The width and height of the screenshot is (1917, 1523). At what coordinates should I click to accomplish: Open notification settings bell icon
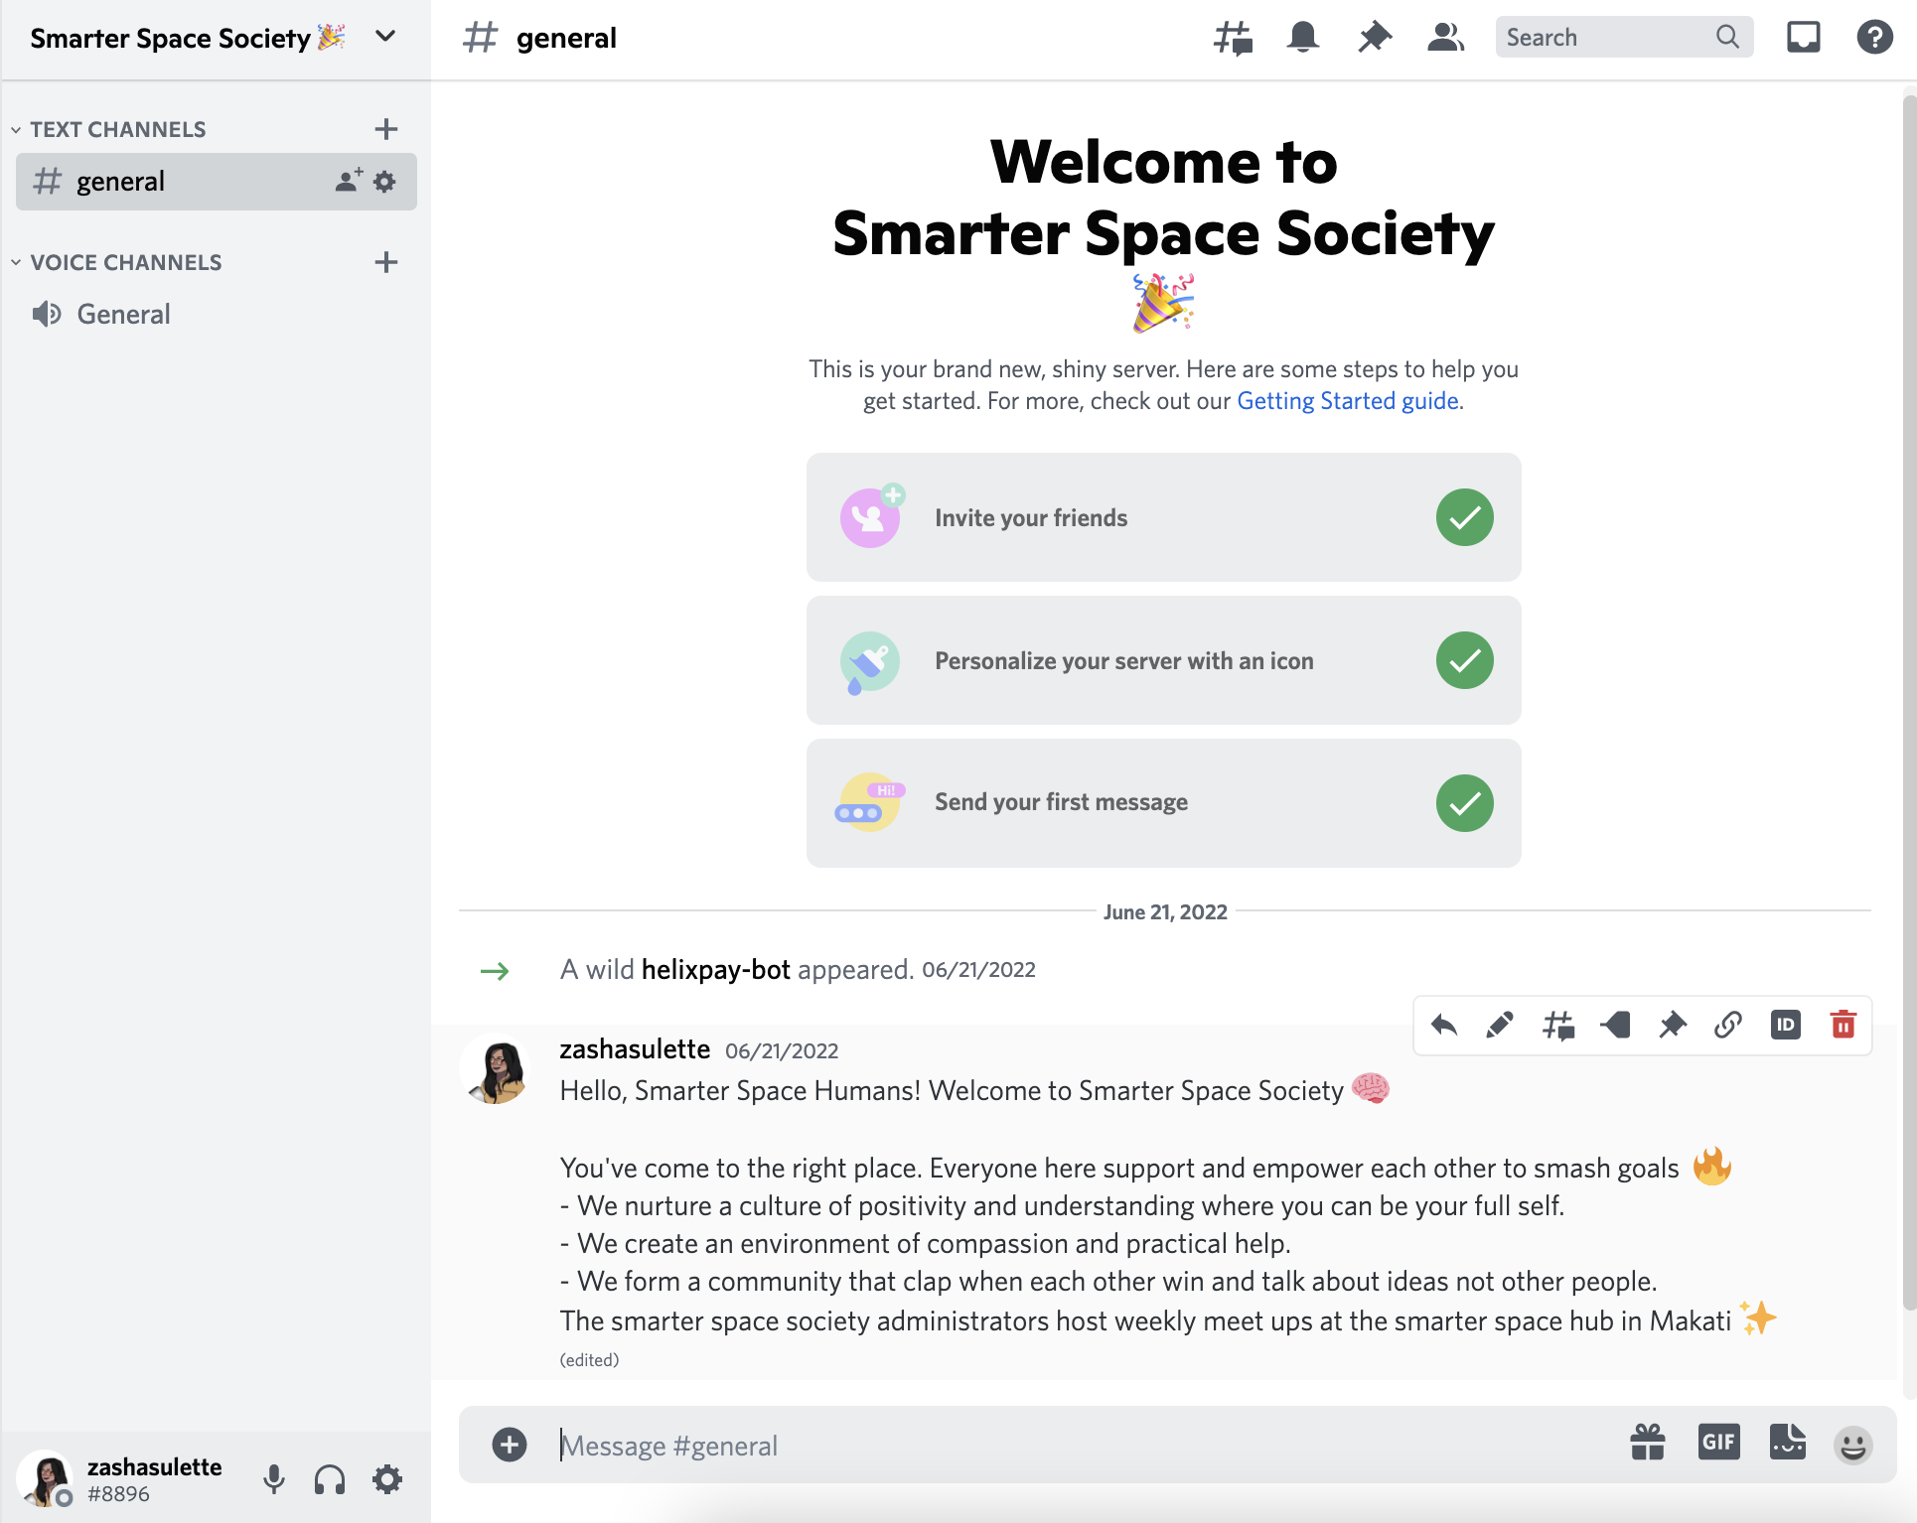click(x=1302, y=38)
